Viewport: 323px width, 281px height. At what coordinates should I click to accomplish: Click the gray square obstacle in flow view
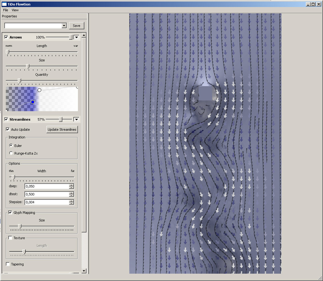click(x=205, y=93)
